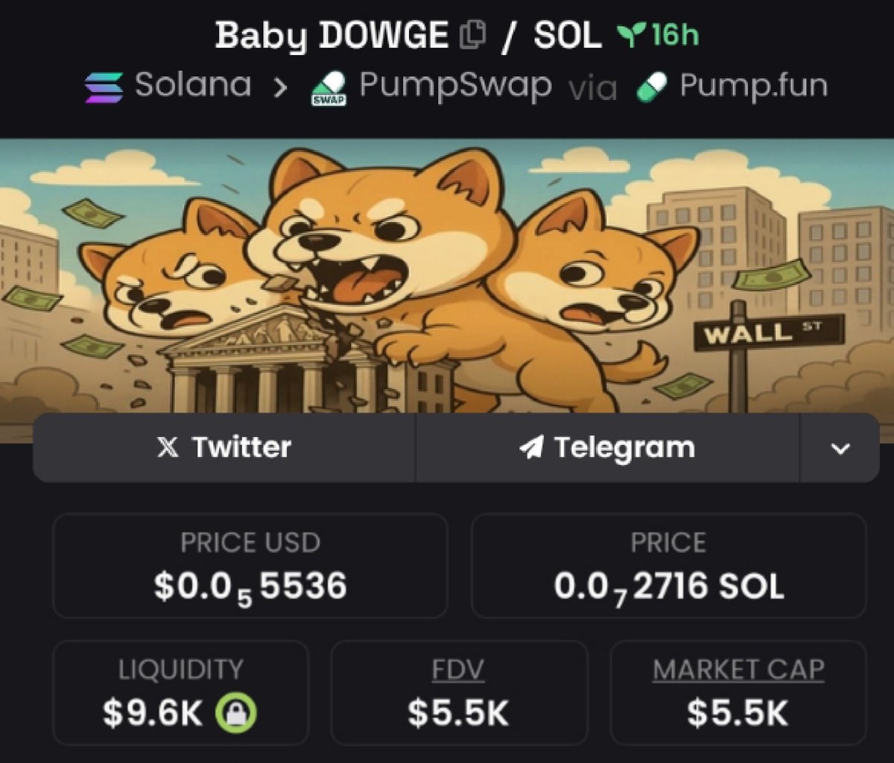Screen dimensions: 894x763
Task: Click the green liquidity lock icon
Action: tap(235, 714)
